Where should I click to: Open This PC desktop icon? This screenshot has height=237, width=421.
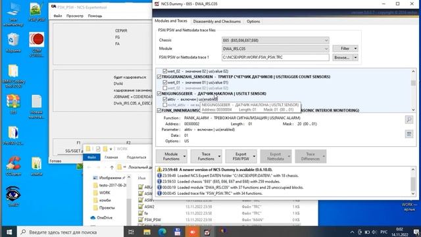(13, 14)
